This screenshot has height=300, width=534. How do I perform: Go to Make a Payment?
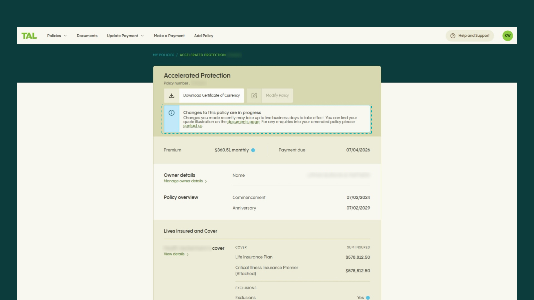(169, 36)
